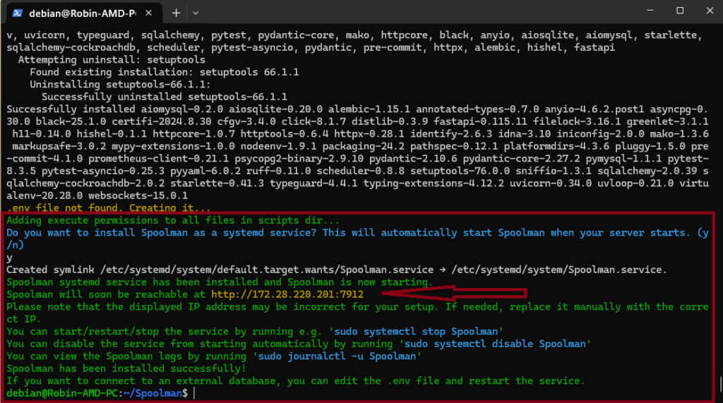Switch to the debian@Robin-AMD-PC terminal tab

pyautogui.click(x=84, y=13)
